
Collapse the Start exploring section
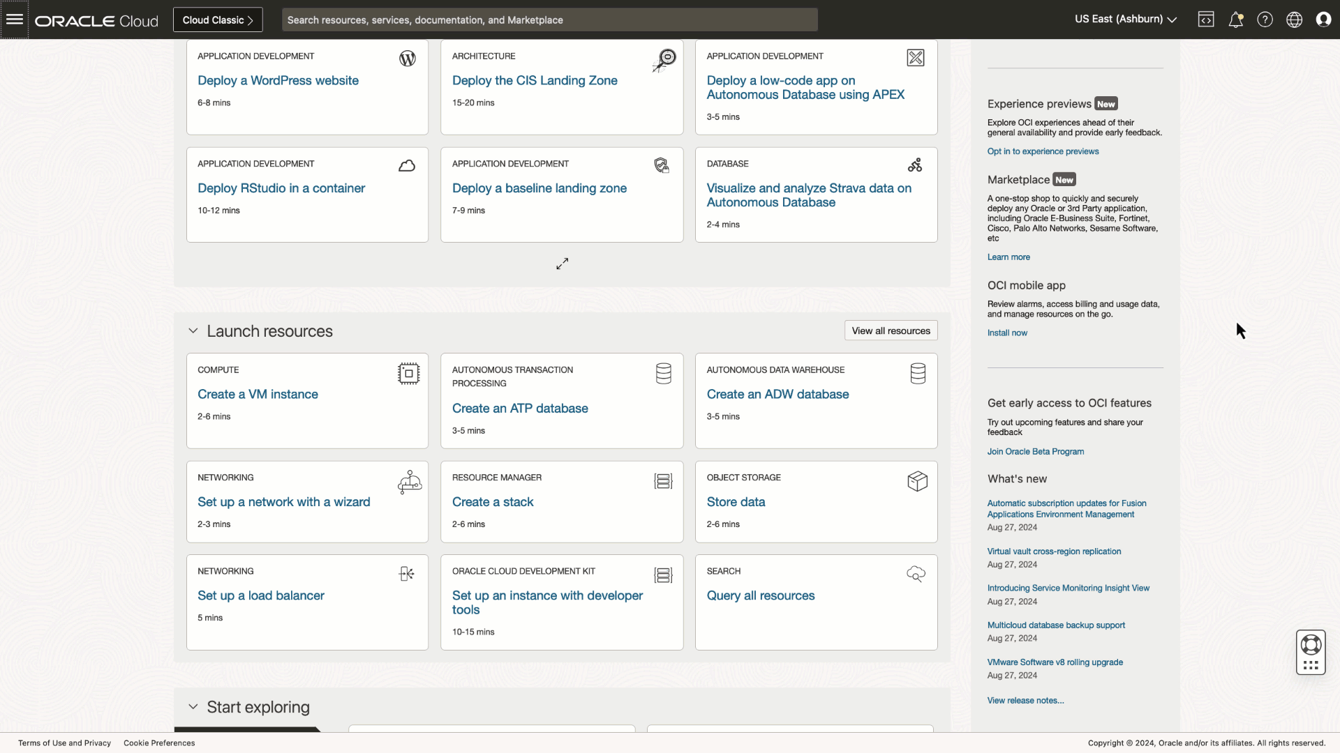pyautogui.click(x=193, y=706)
